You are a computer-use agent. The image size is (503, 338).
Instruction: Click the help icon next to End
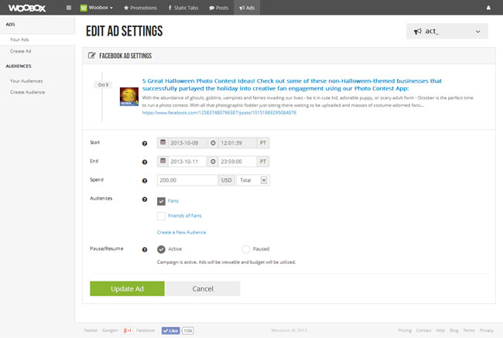pyautogui.click(x=145, y=162)
